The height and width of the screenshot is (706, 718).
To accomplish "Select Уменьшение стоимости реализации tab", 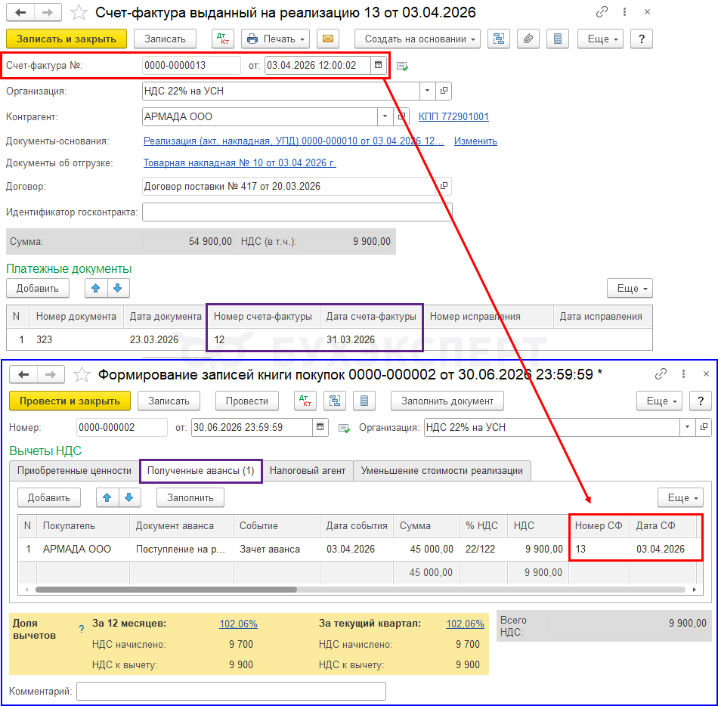I will 441,471.
